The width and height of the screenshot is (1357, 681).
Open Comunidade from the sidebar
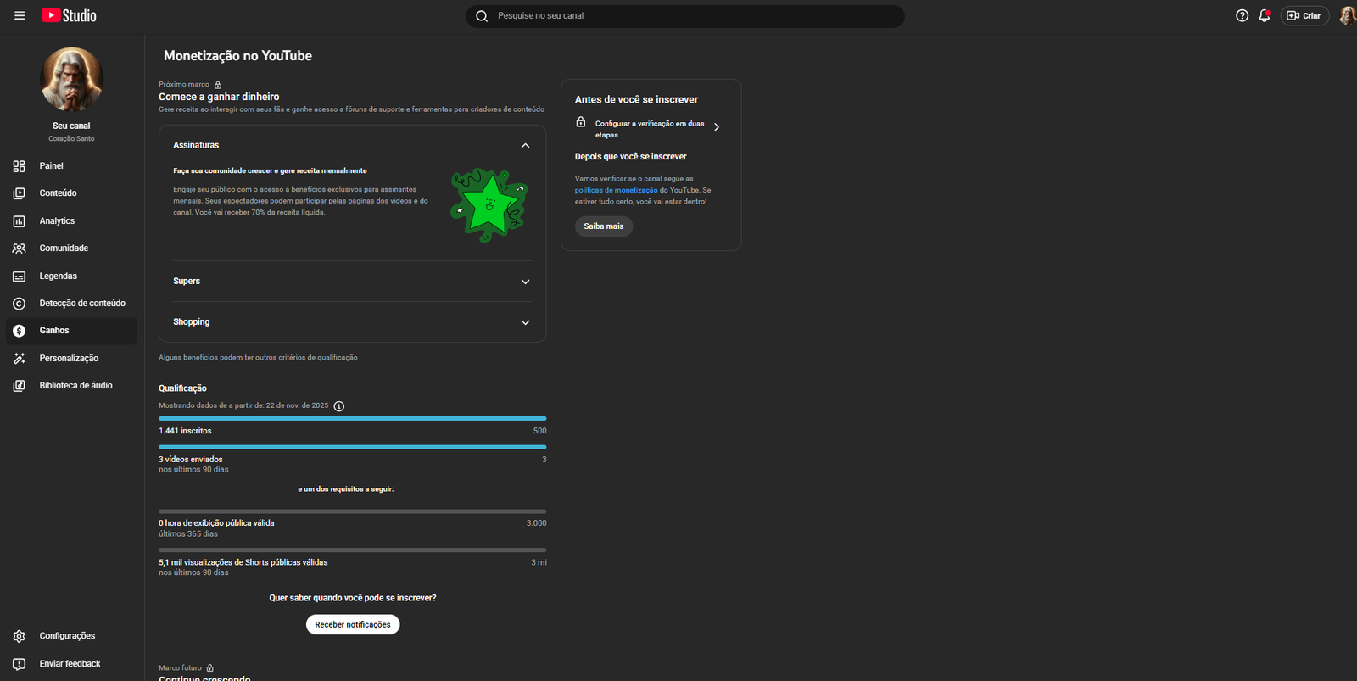64,248
